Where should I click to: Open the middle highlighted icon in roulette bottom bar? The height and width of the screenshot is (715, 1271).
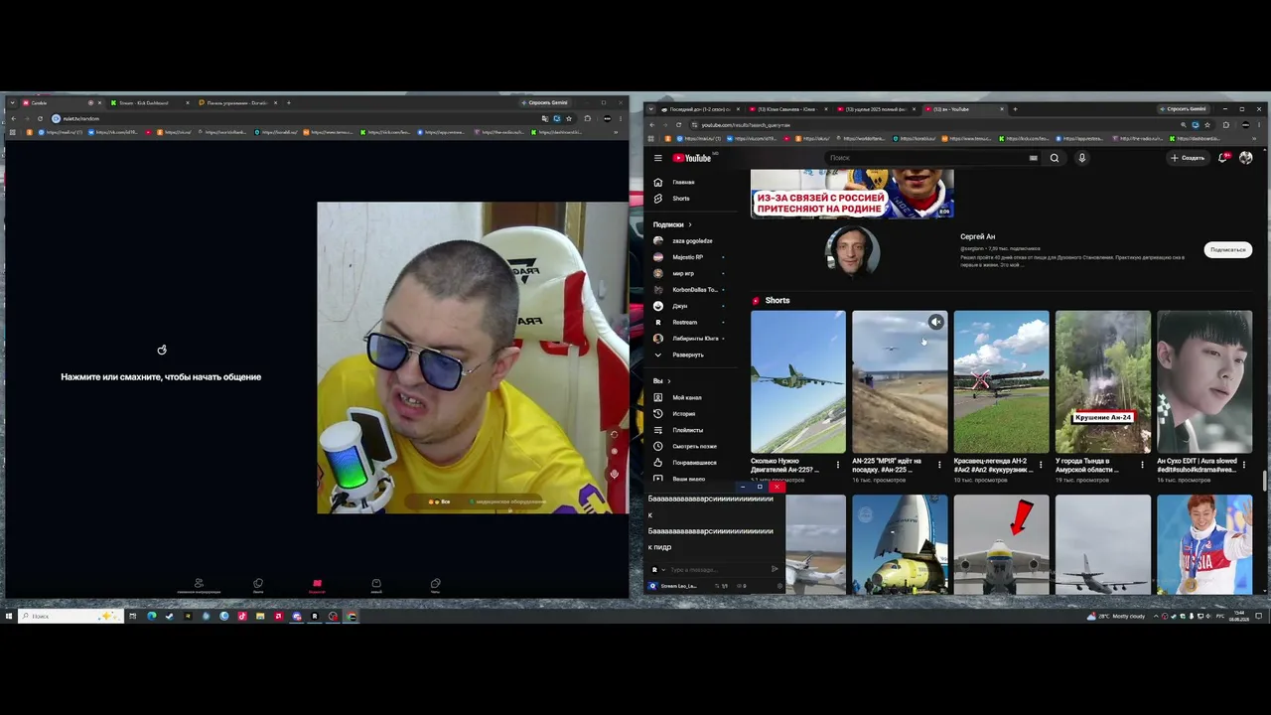pos(317,585)
